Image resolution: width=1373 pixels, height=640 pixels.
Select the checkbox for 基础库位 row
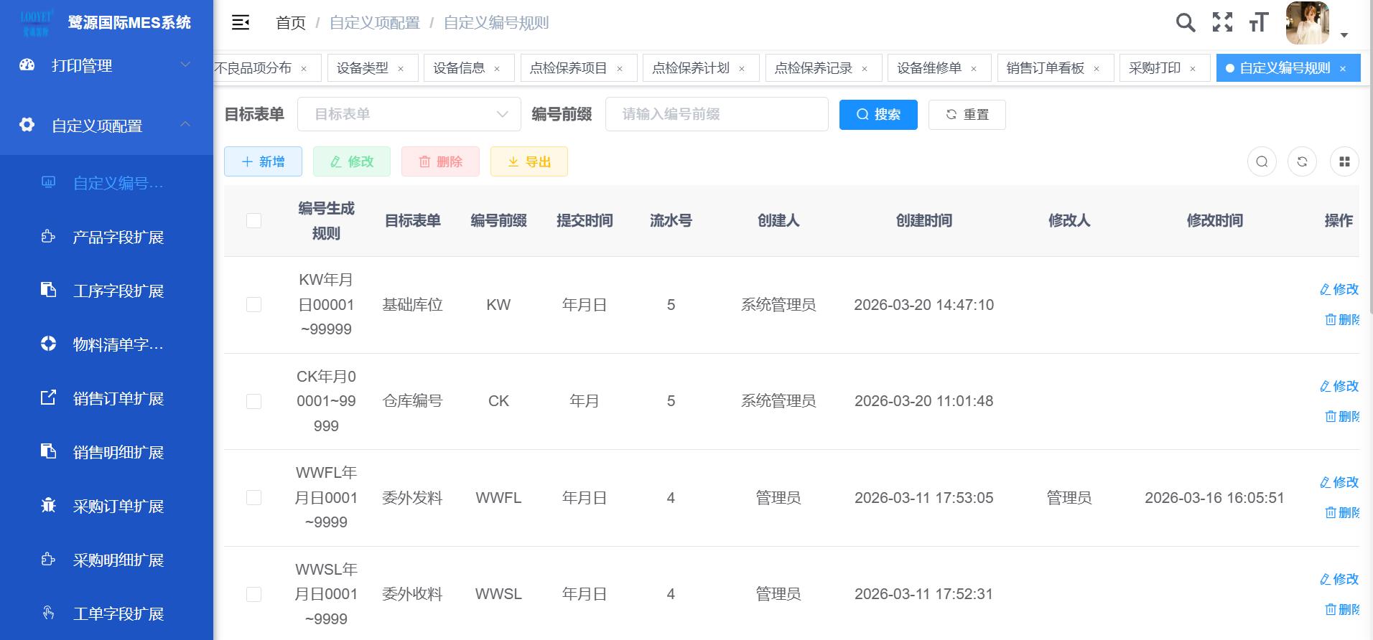[x=253, y=305]
